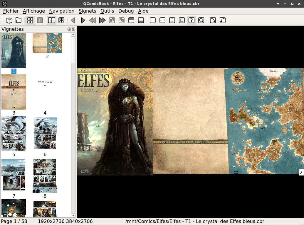Image resolution: width=304 pixels, height=225 pixels.
Task: Click the page top icon
Action: [131, 20]
